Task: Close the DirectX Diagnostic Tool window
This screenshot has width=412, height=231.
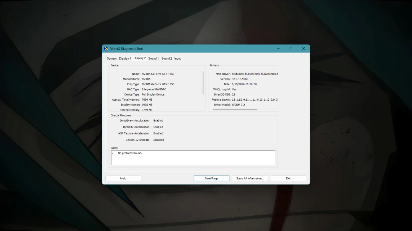Action: 303,48
